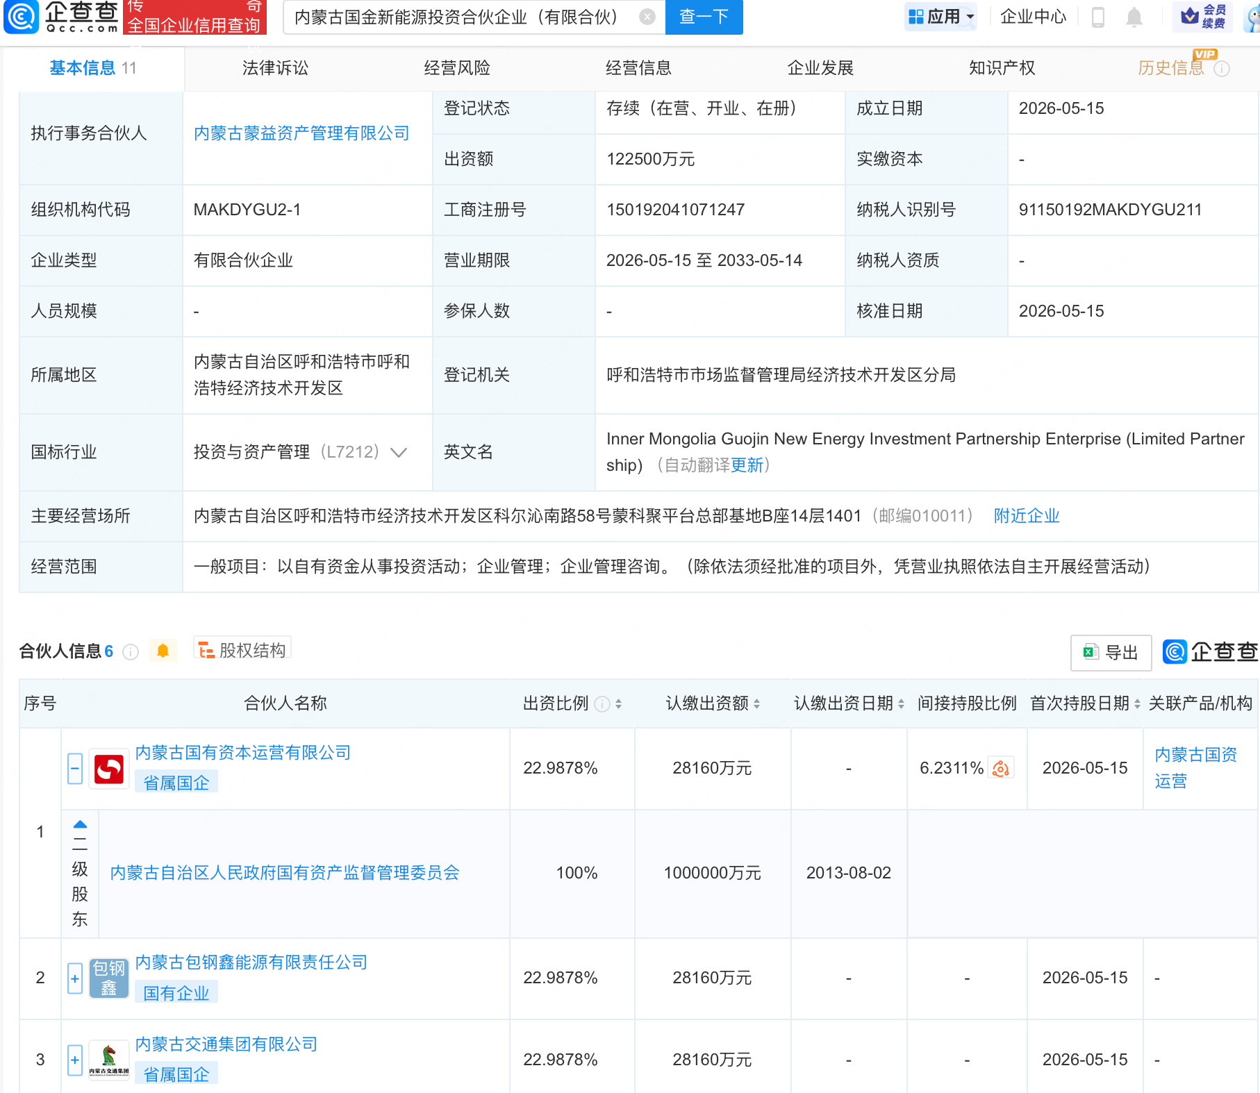Select the 2013-08-02 date cell

[x=848, y=873]
